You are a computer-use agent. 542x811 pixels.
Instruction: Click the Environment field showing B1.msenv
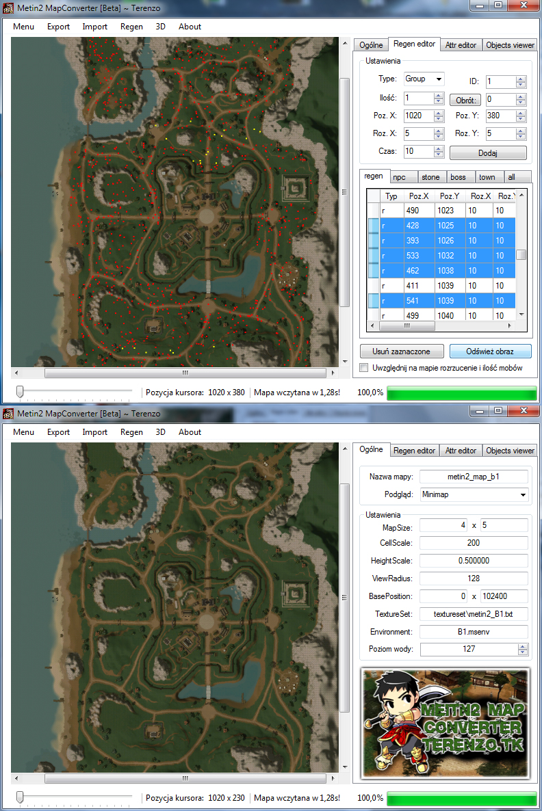(x=474, y=632)
